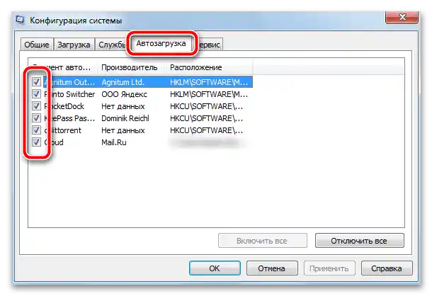Select the Mail.Ru manufacturer cell

pos(114,142)
